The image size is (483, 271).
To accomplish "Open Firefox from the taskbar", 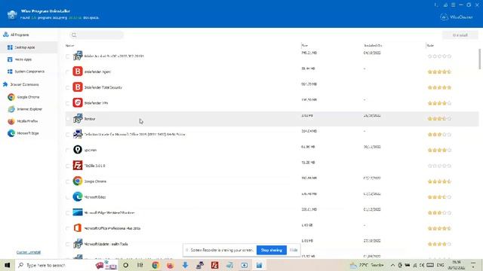I will [170, 265].
